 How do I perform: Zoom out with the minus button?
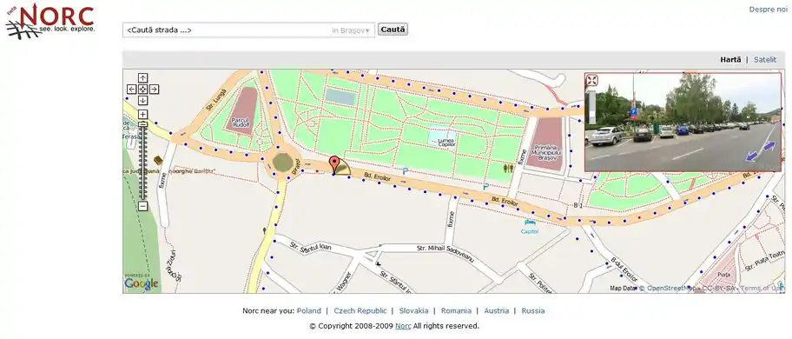click(x=143, y=206)
